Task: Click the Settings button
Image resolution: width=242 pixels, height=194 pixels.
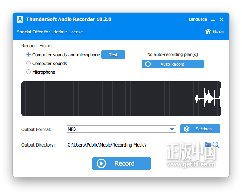Action: pyautogui.click(x=200, y=129)
